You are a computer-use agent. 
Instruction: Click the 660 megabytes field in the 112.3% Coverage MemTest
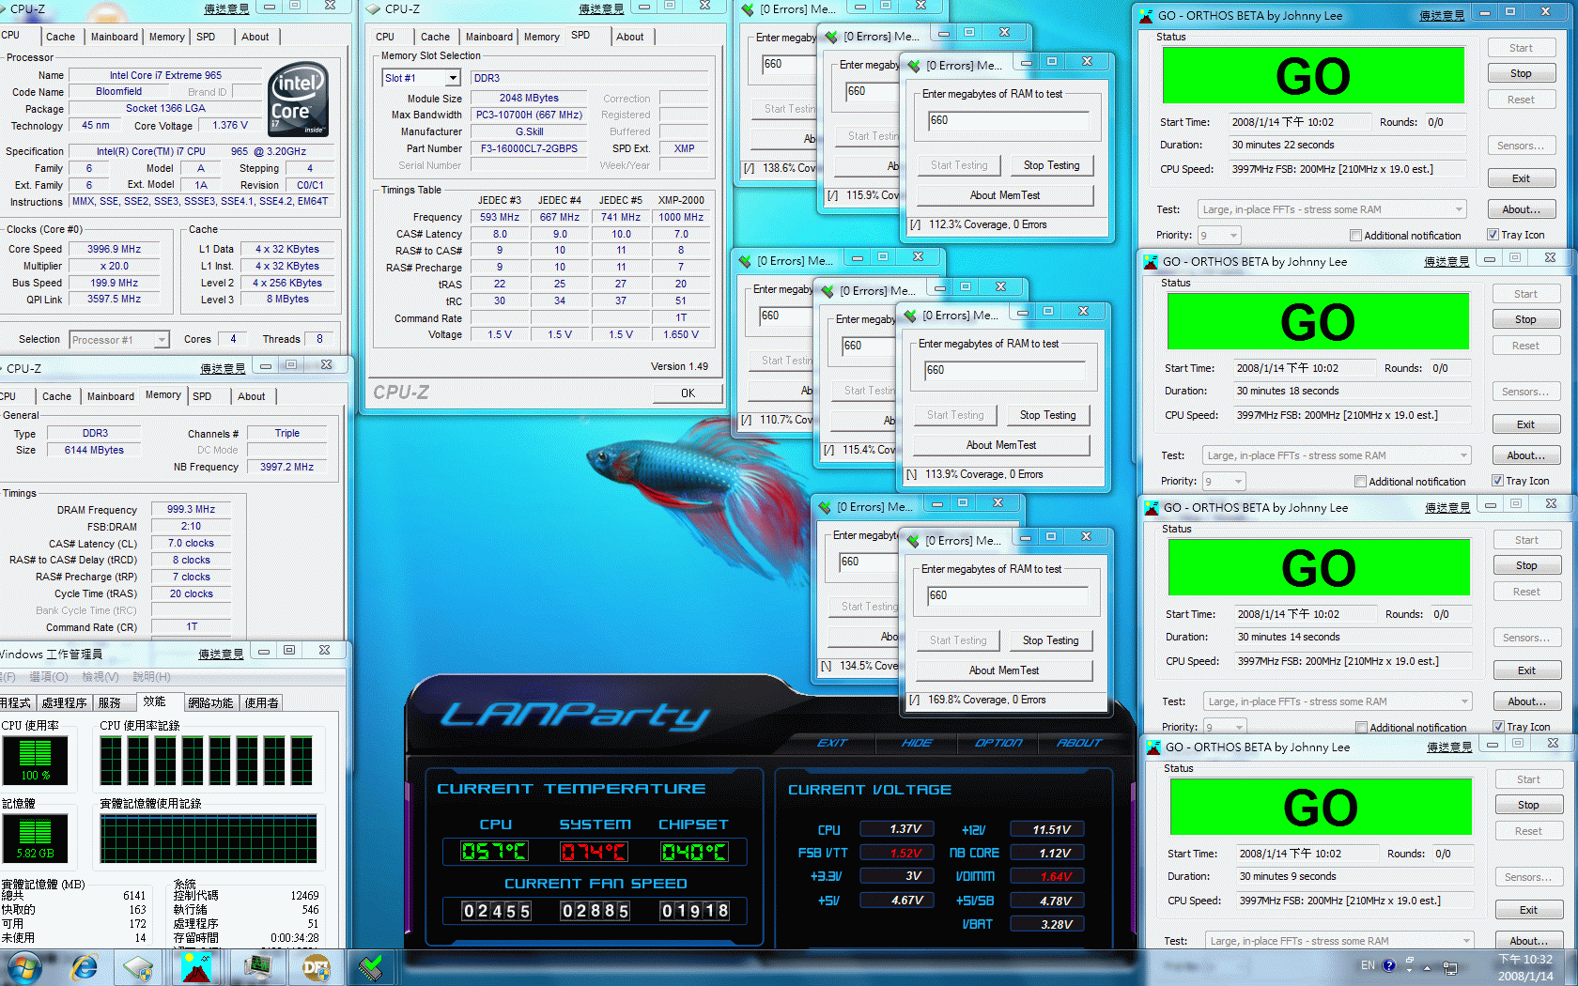[x=1009, y=120]
